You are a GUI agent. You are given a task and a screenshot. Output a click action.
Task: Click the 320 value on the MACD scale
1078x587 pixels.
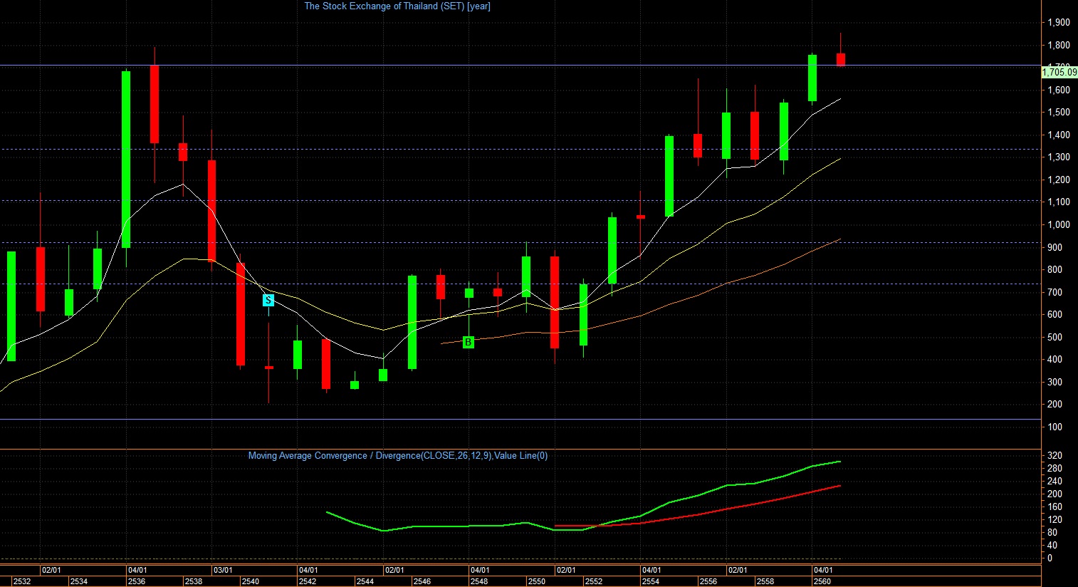click(1055, 456)
